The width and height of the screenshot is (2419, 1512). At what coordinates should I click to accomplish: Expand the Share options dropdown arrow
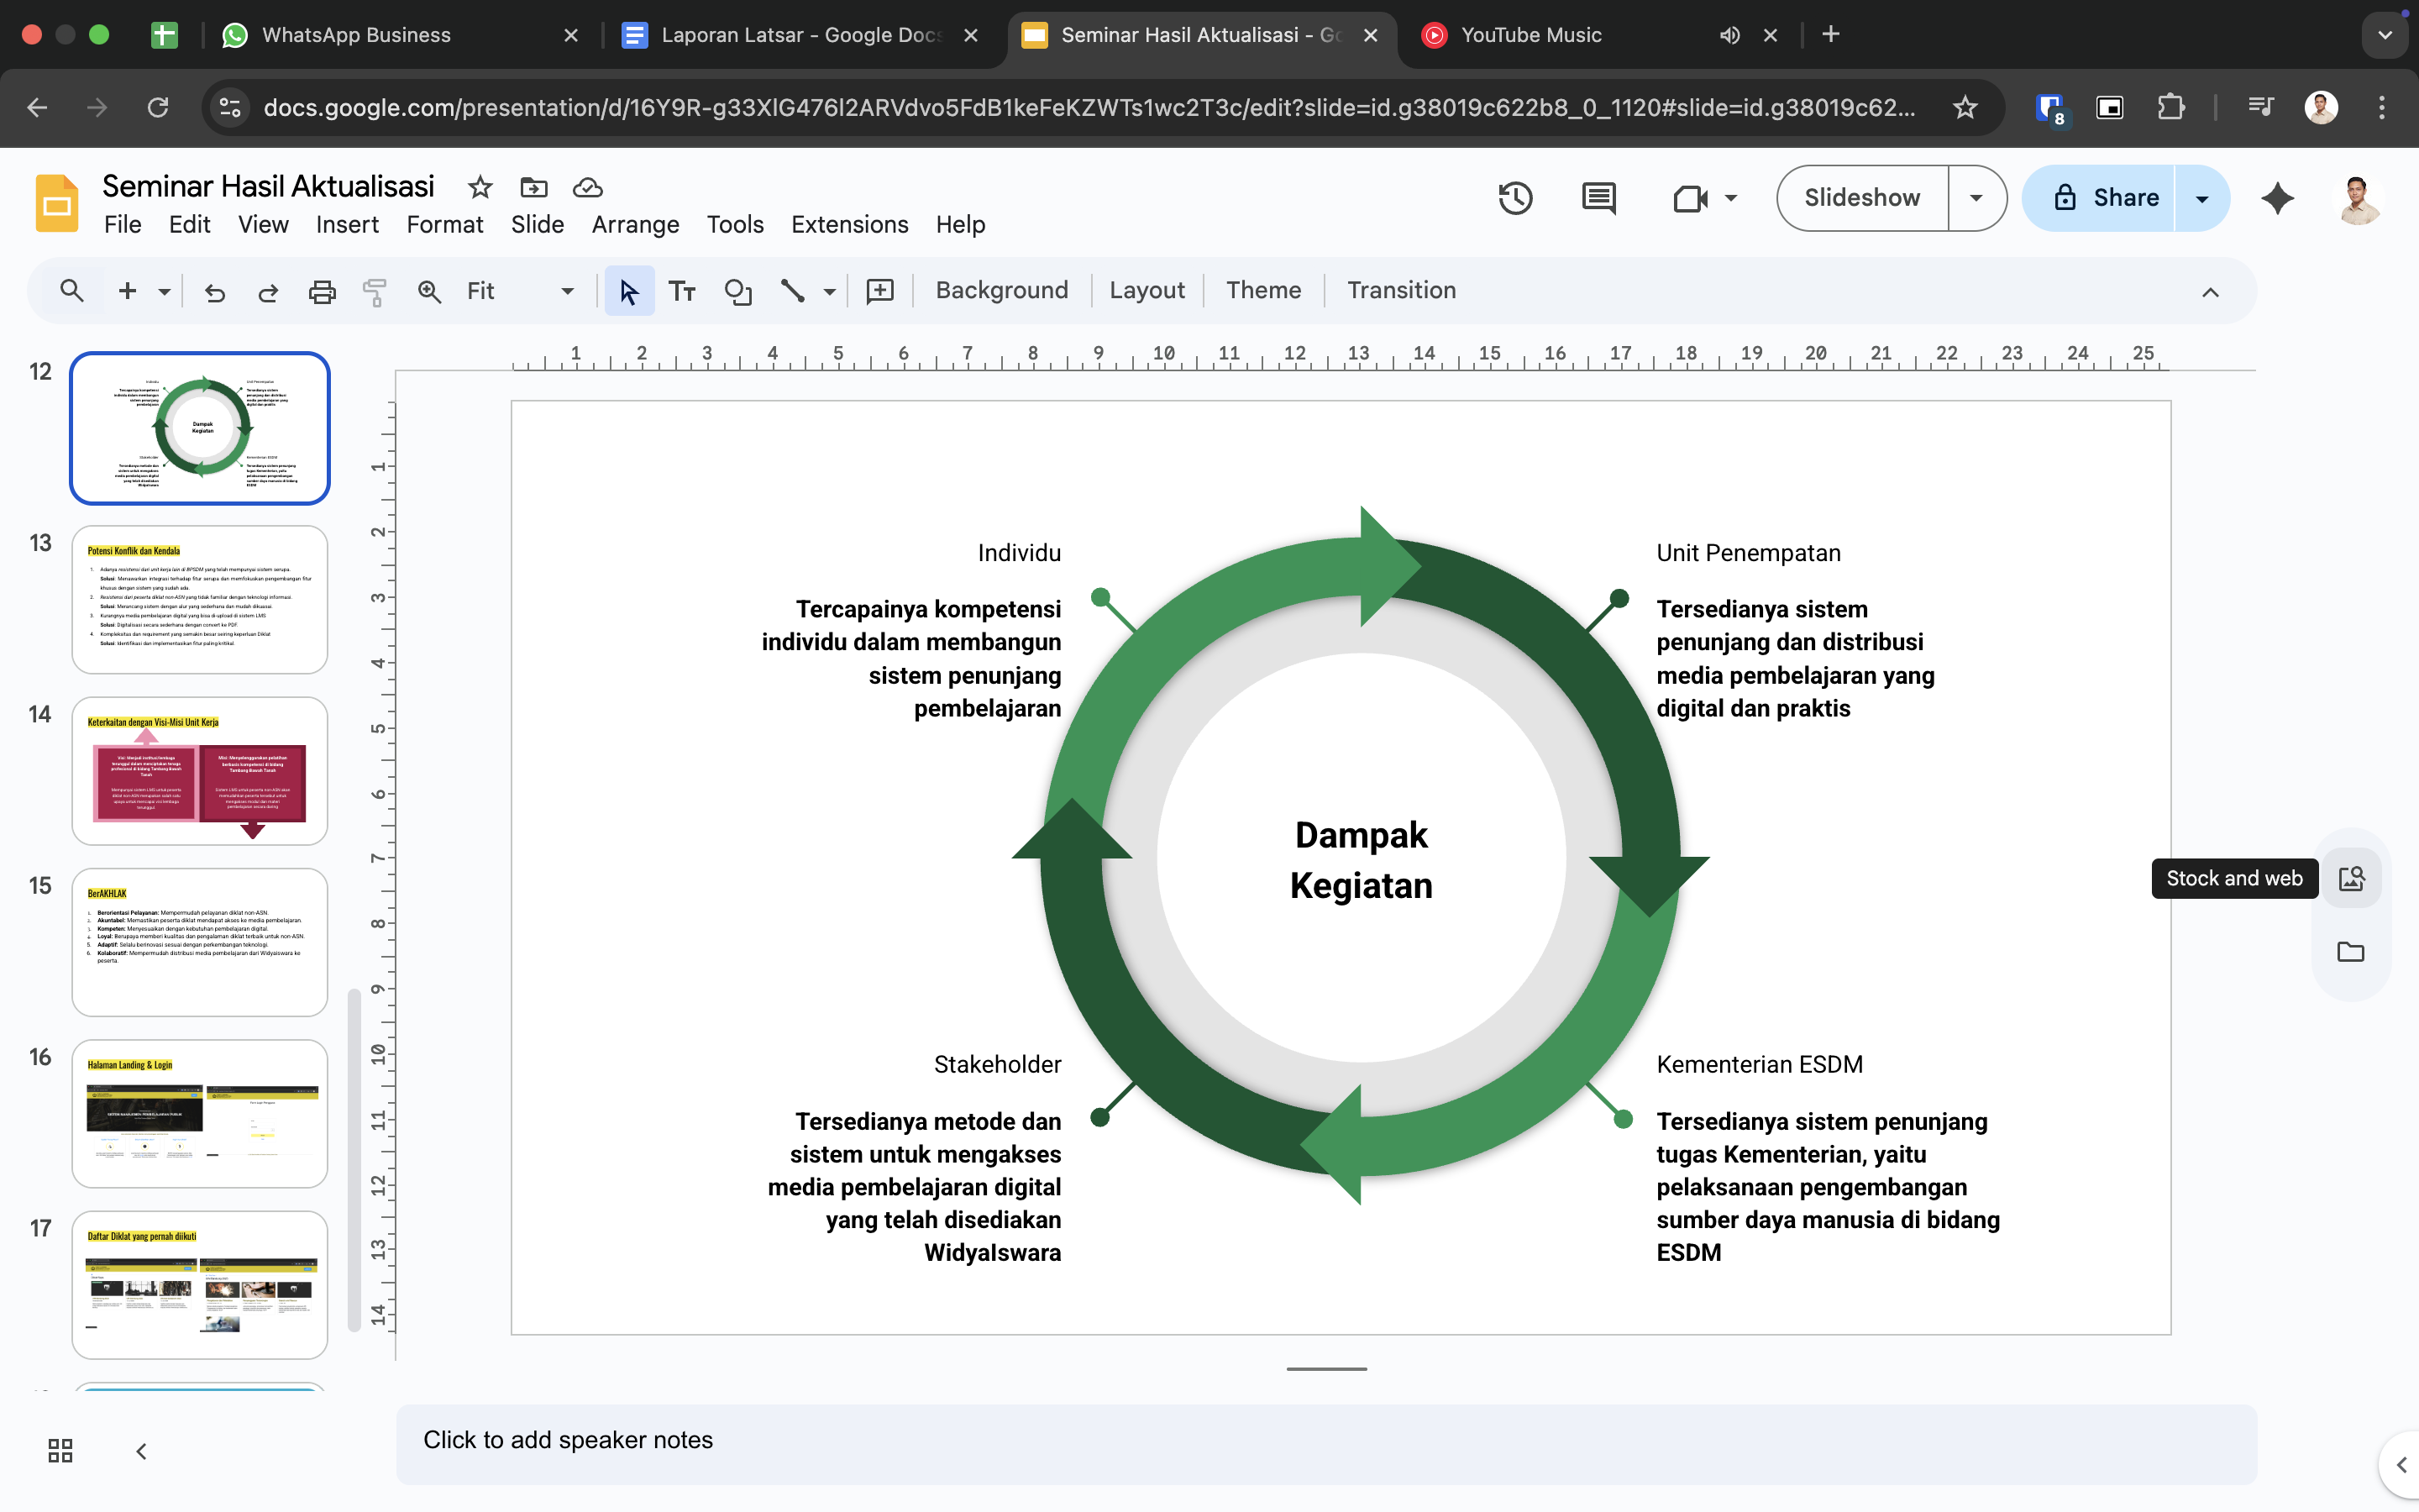tap(2201, 198)
